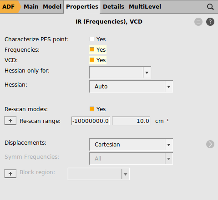Open the search magnifier icon
This screenshot has height=200, width=218.
coord(210,7)
